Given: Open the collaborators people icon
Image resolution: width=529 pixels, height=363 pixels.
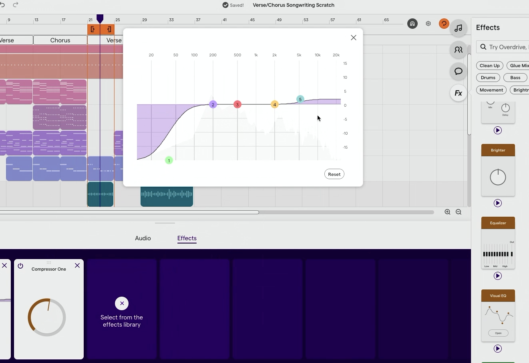Looking at the screenshot, I should pos(459,50).
